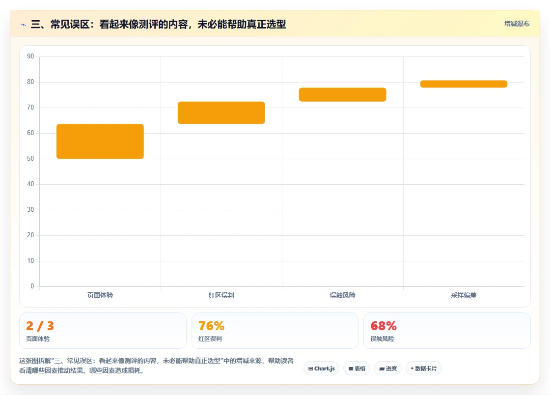
Task: Click the description paragraph starting 这张图拆解
Action: point(157,366)
